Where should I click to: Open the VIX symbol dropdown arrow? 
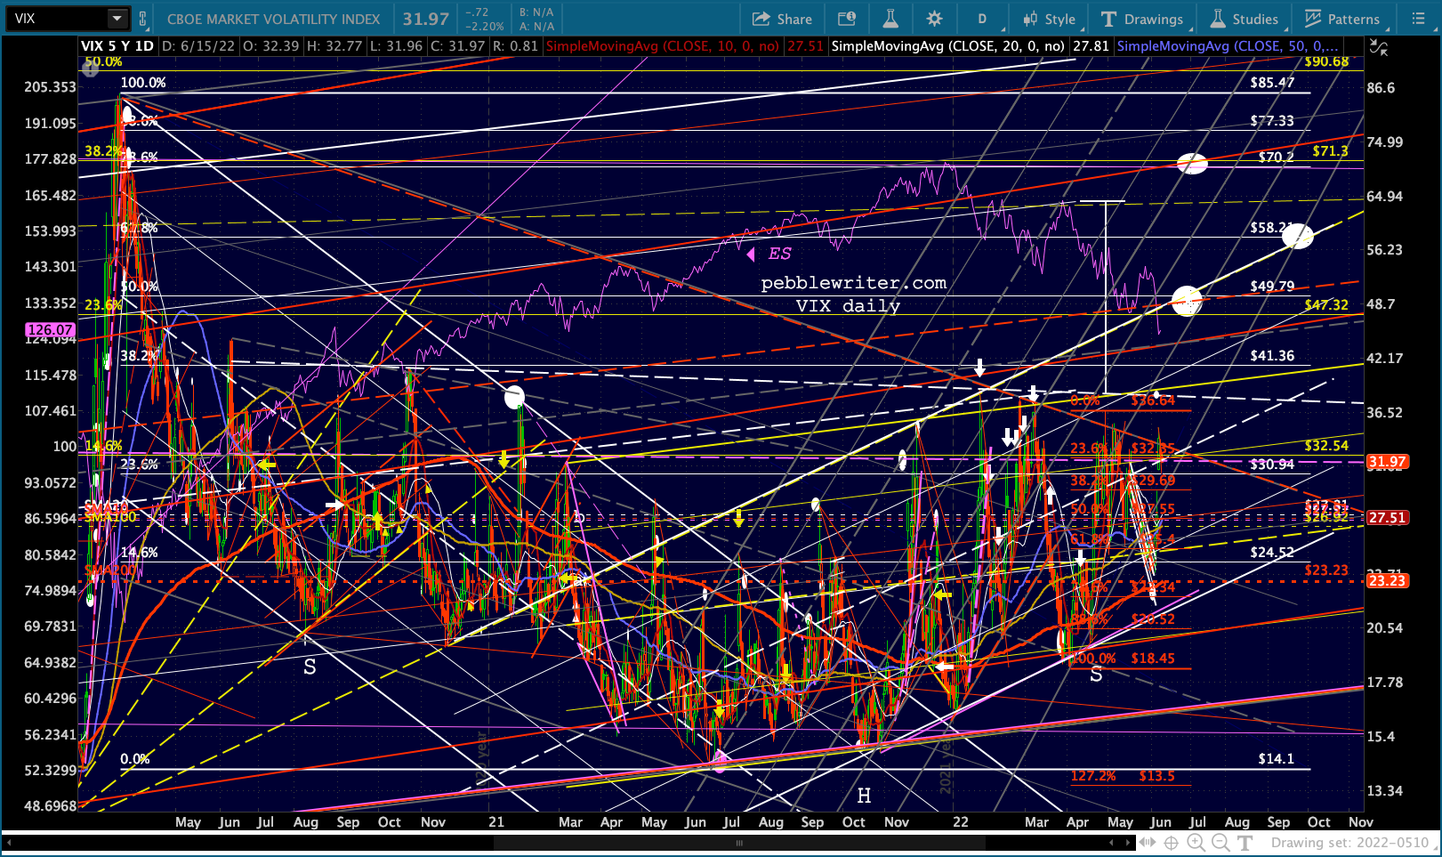[117, 19]
